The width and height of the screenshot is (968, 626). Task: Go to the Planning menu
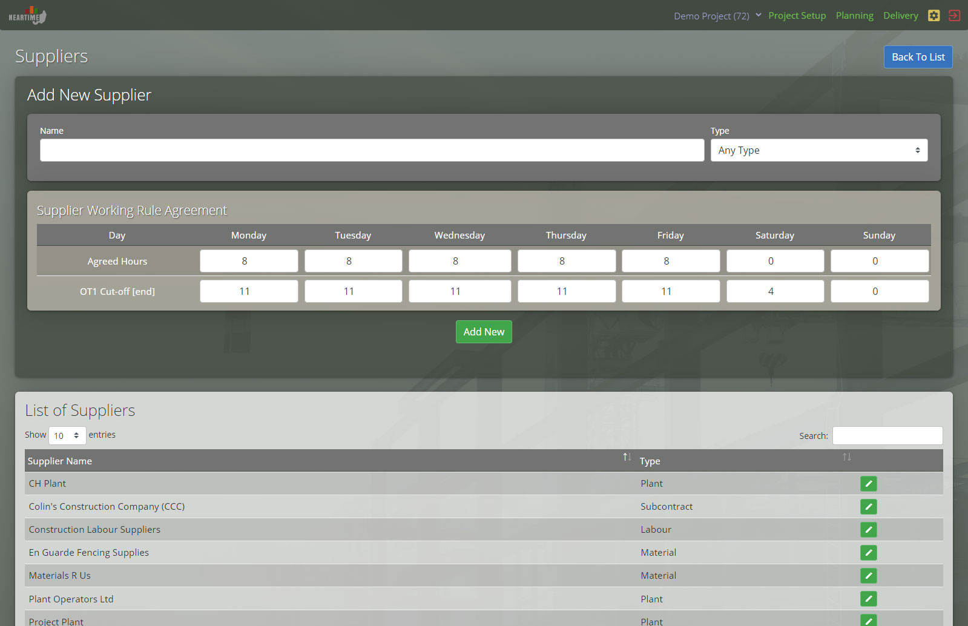854,16
